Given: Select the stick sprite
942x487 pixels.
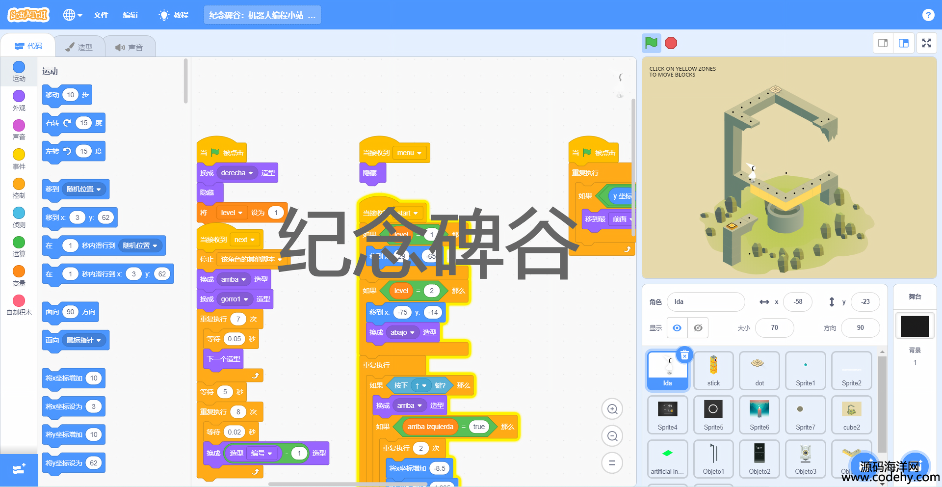Looking at the screenshot, I should 713,371.
